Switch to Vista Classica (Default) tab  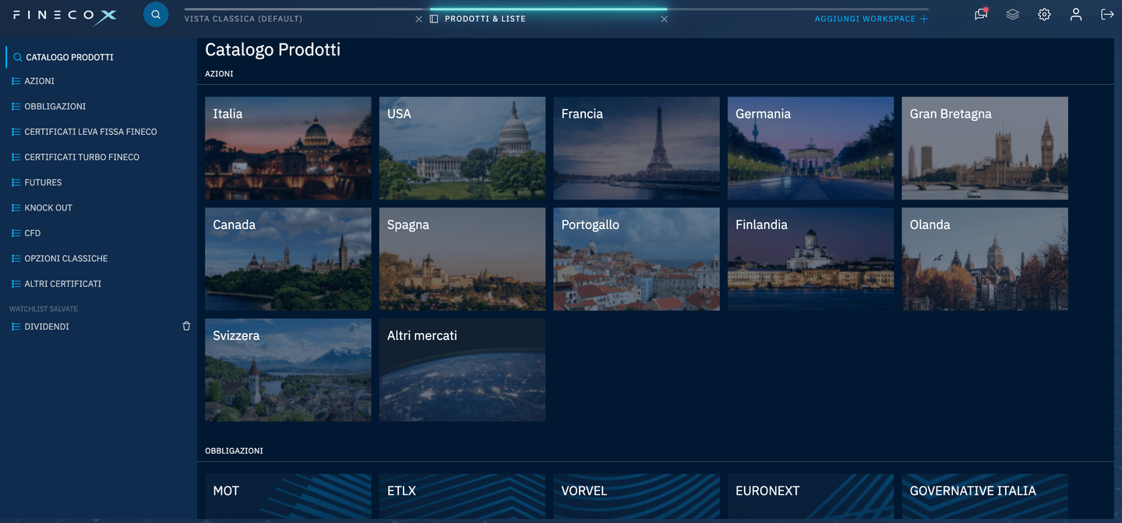pos(243,19)
